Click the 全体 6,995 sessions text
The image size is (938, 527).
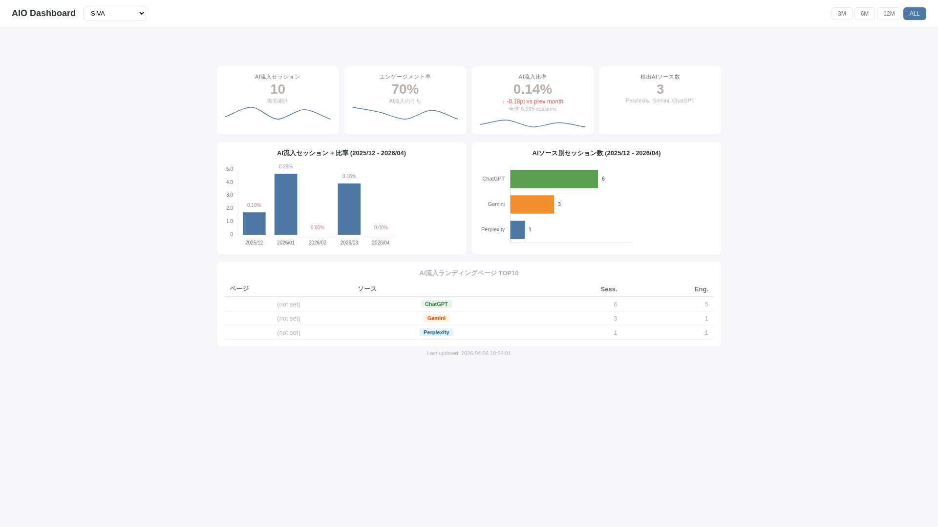(x=533, y=109)
